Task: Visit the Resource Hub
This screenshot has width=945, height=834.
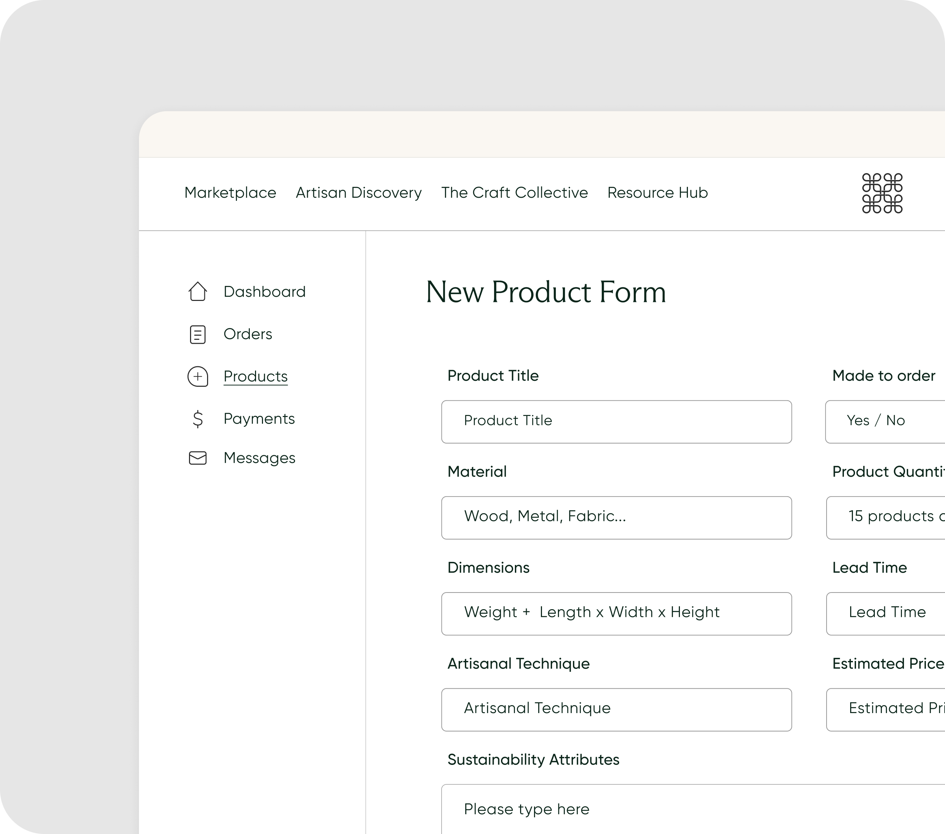Action: (x=657, y=192)
